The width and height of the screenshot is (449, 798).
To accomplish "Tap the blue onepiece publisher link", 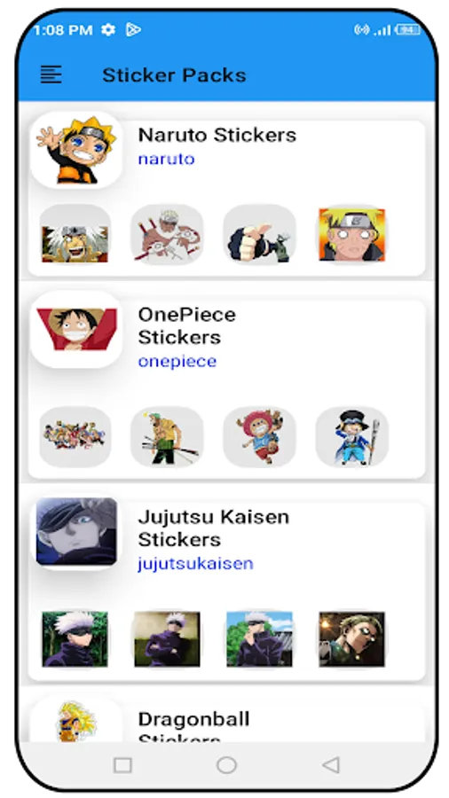I will point(177,361).
